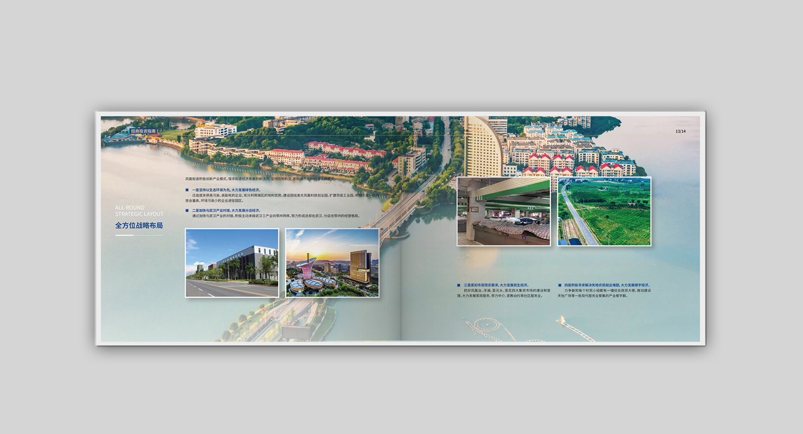Click the heading 四是积极寻求解决失地农民就业难题
This screenshot has height=434, width=803.
(606, 285)
